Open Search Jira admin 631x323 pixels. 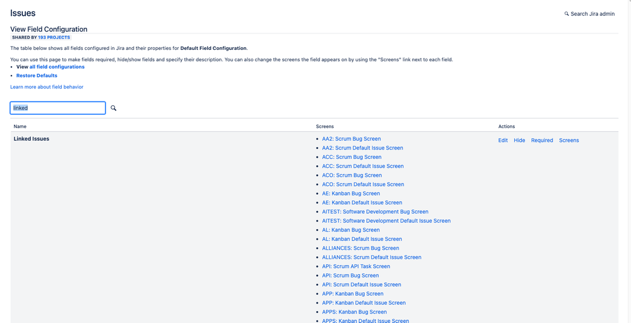[x=589, y=14]
